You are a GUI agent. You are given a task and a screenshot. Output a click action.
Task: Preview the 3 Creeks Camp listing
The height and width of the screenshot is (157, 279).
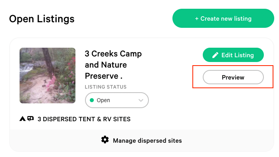pyautogui.click(x=233, y=77)
